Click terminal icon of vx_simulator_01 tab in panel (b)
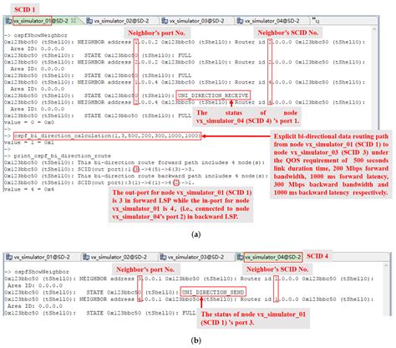 coord(9,257)
